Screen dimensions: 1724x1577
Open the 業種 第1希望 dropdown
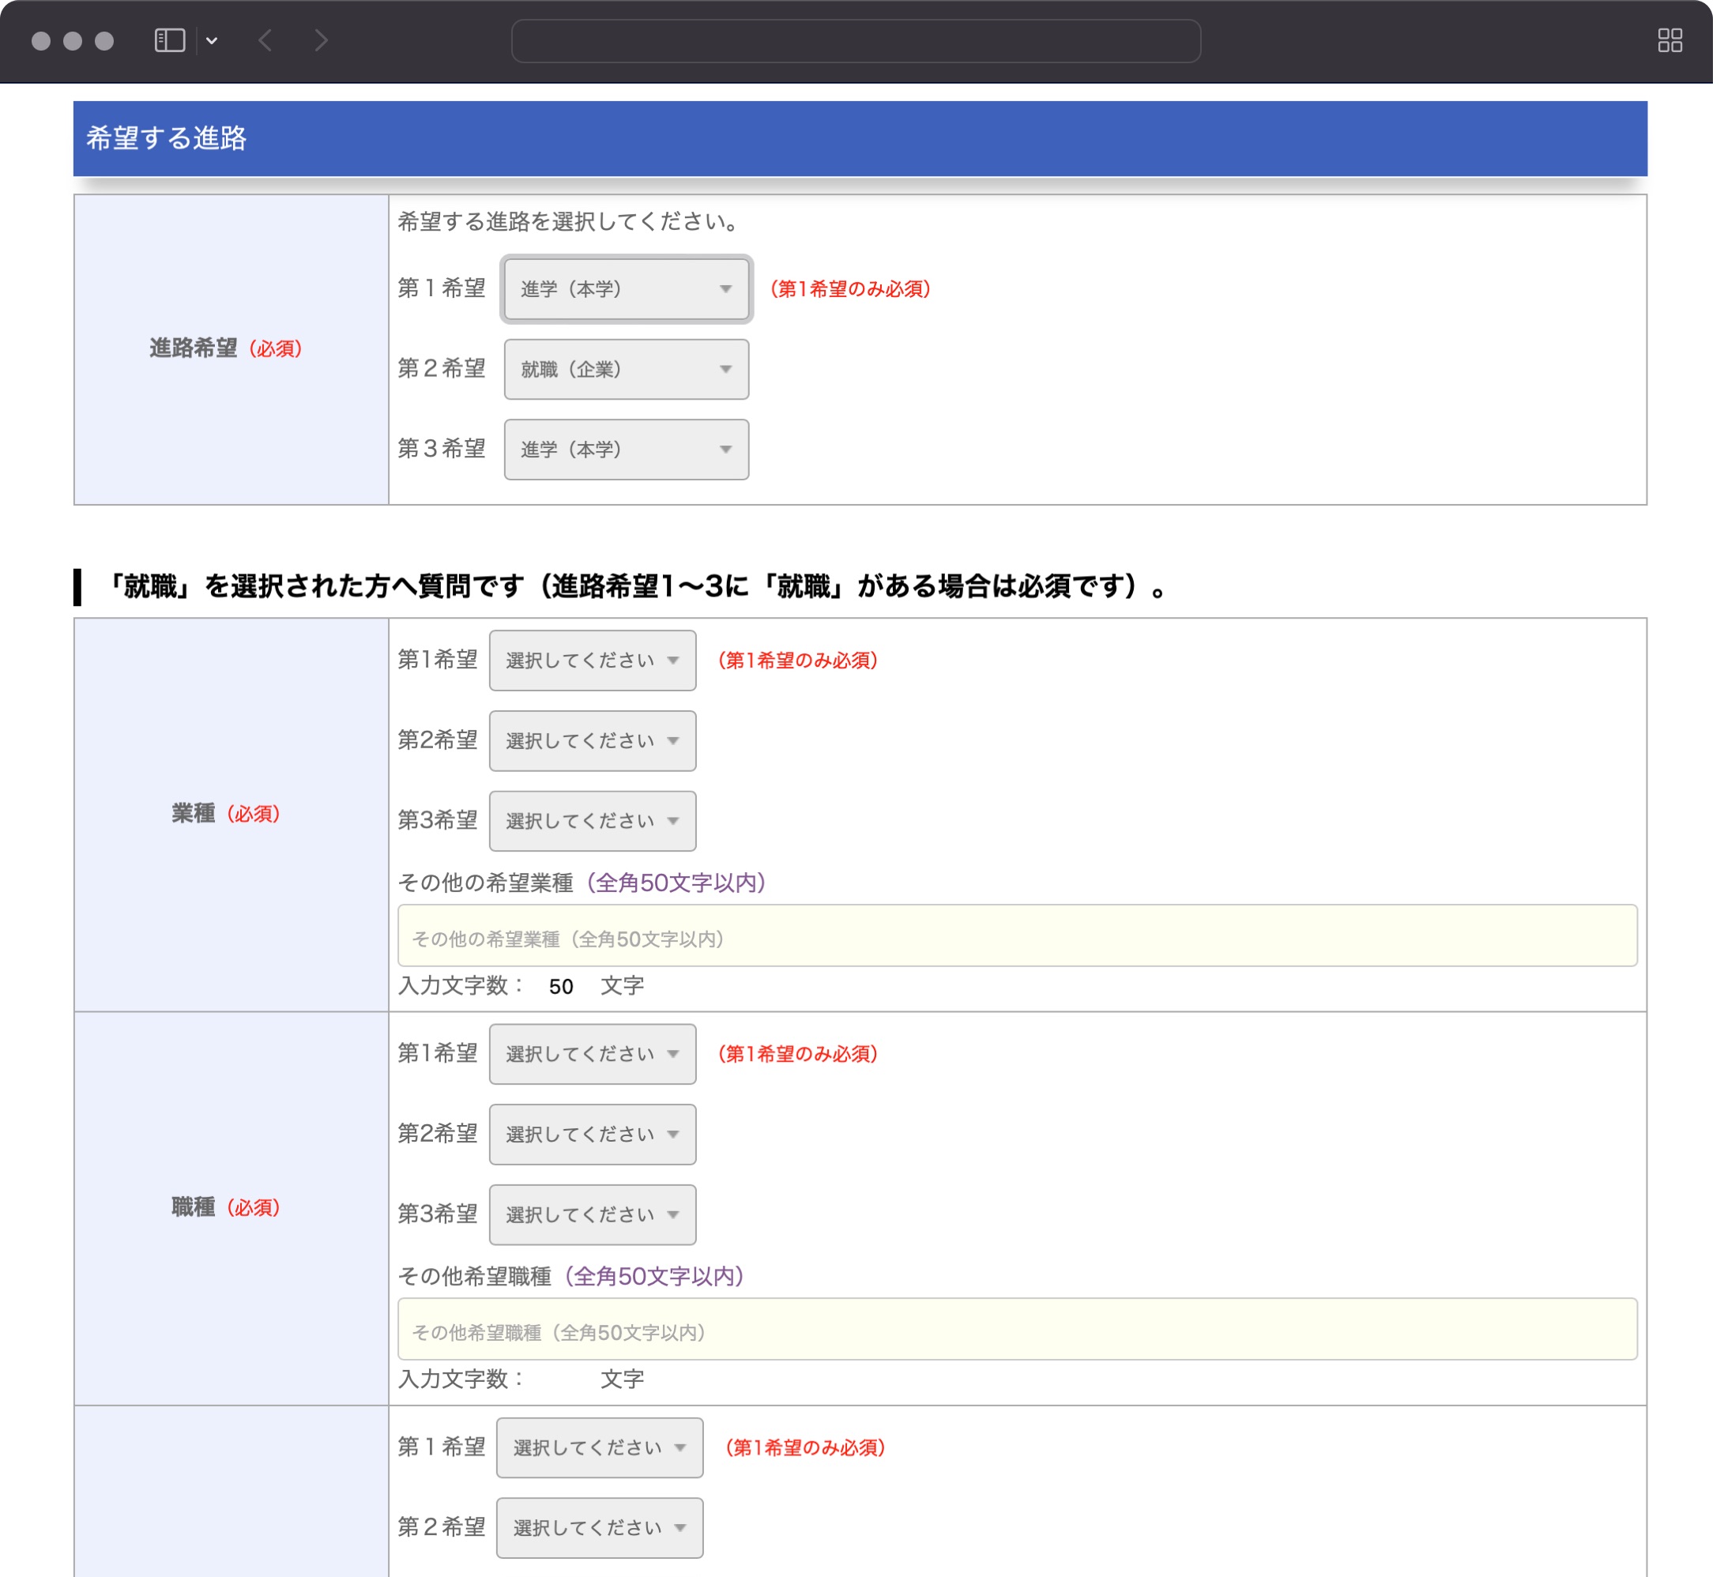pyautogui.click(x=593, y=661)
